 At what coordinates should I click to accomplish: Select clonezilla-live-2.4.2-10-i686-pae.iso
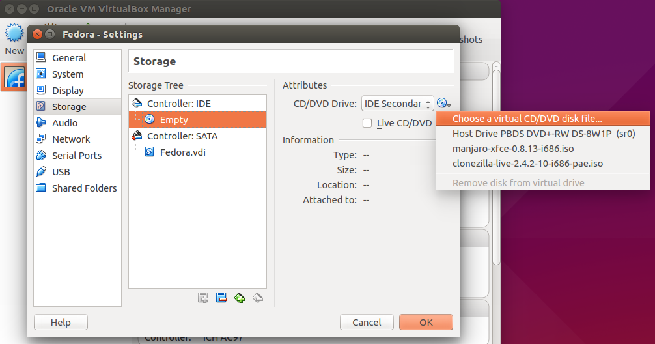pos(542,164)
